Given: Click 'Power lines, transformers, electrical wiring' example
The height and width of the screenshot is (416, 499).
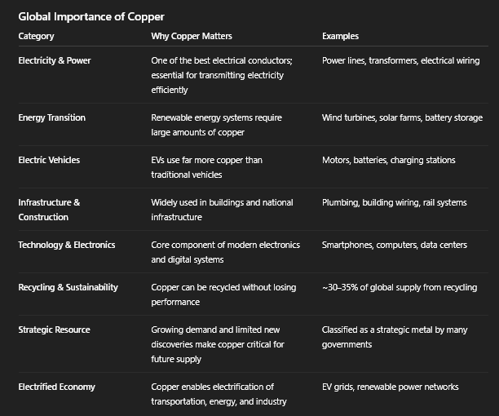Looking at the screenshot, I should click(400, 61).
